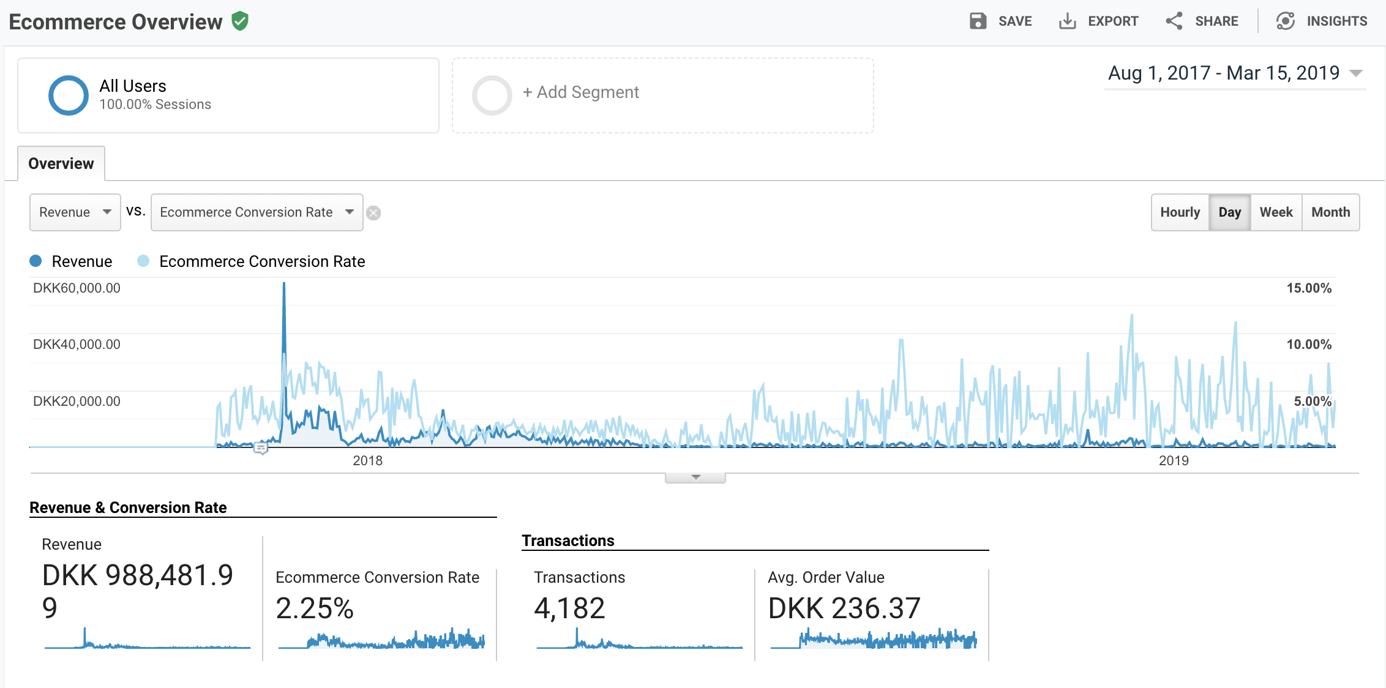Select the Overview tab
The width and height of the screenshot is (1386, 688).
(x=61, y=163)
